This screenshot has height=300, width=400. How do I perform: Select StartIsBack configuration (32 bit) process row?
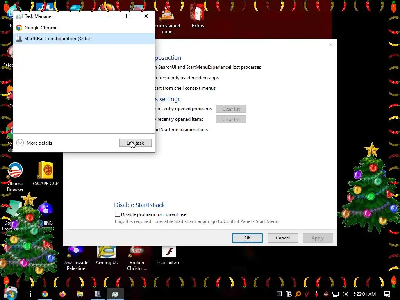click(x=84, y=39)
